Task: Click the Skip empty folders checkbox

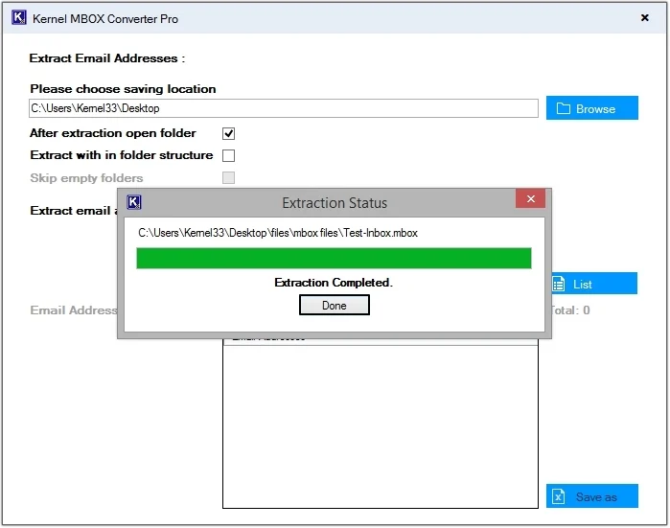Action: click(228, 177)
